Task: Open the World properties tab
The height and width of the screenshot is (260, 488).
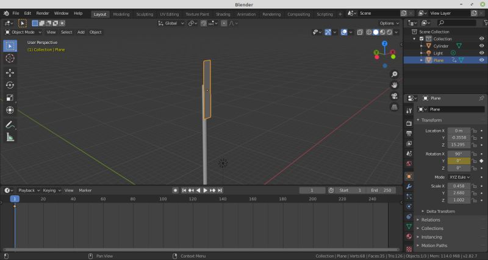Action: (409, 164)
